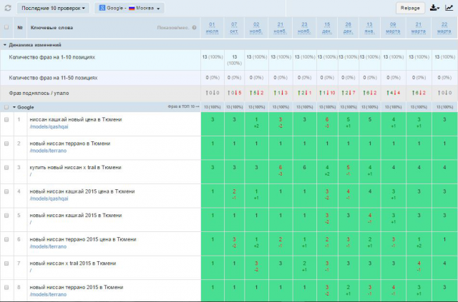Select keyword 'новый ниссан кашкай 2015 в Тюмени'
This screenshot has width=458, height=302.
click(x=76, y=216)
